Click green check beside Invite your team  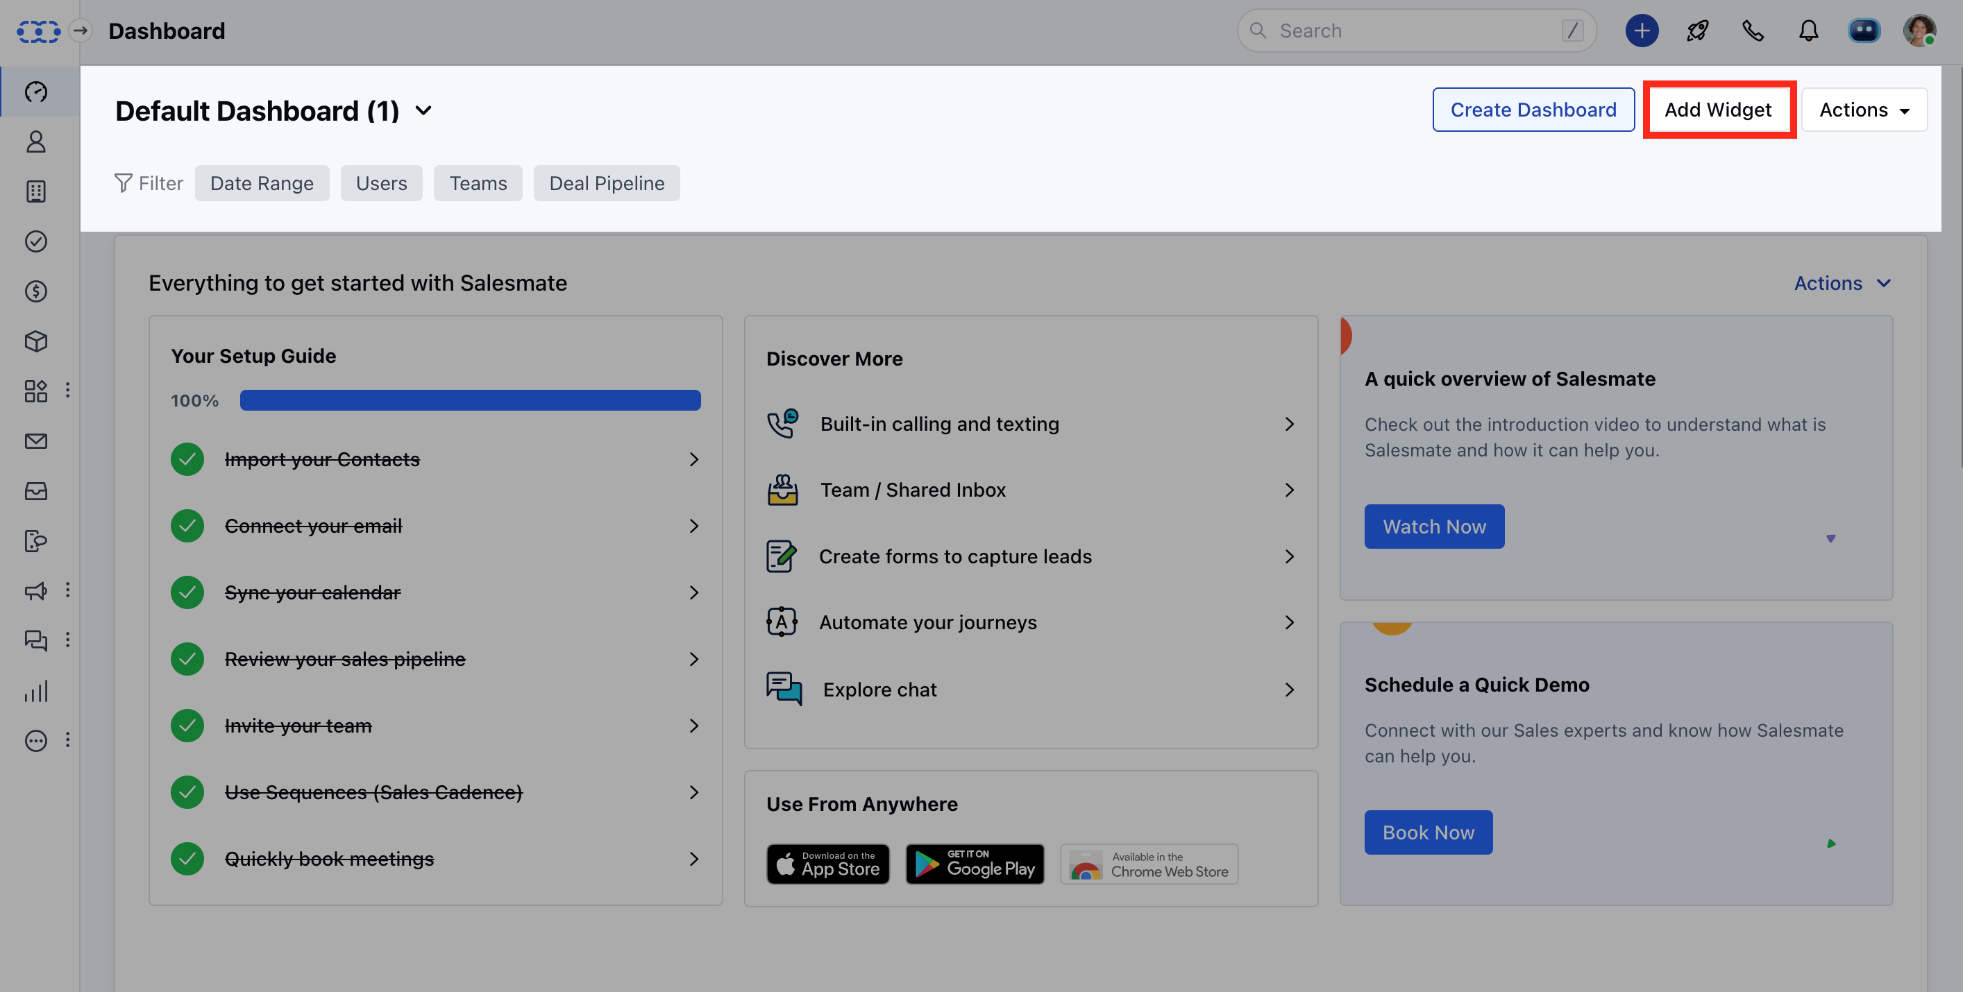click(x=187, y=726)
